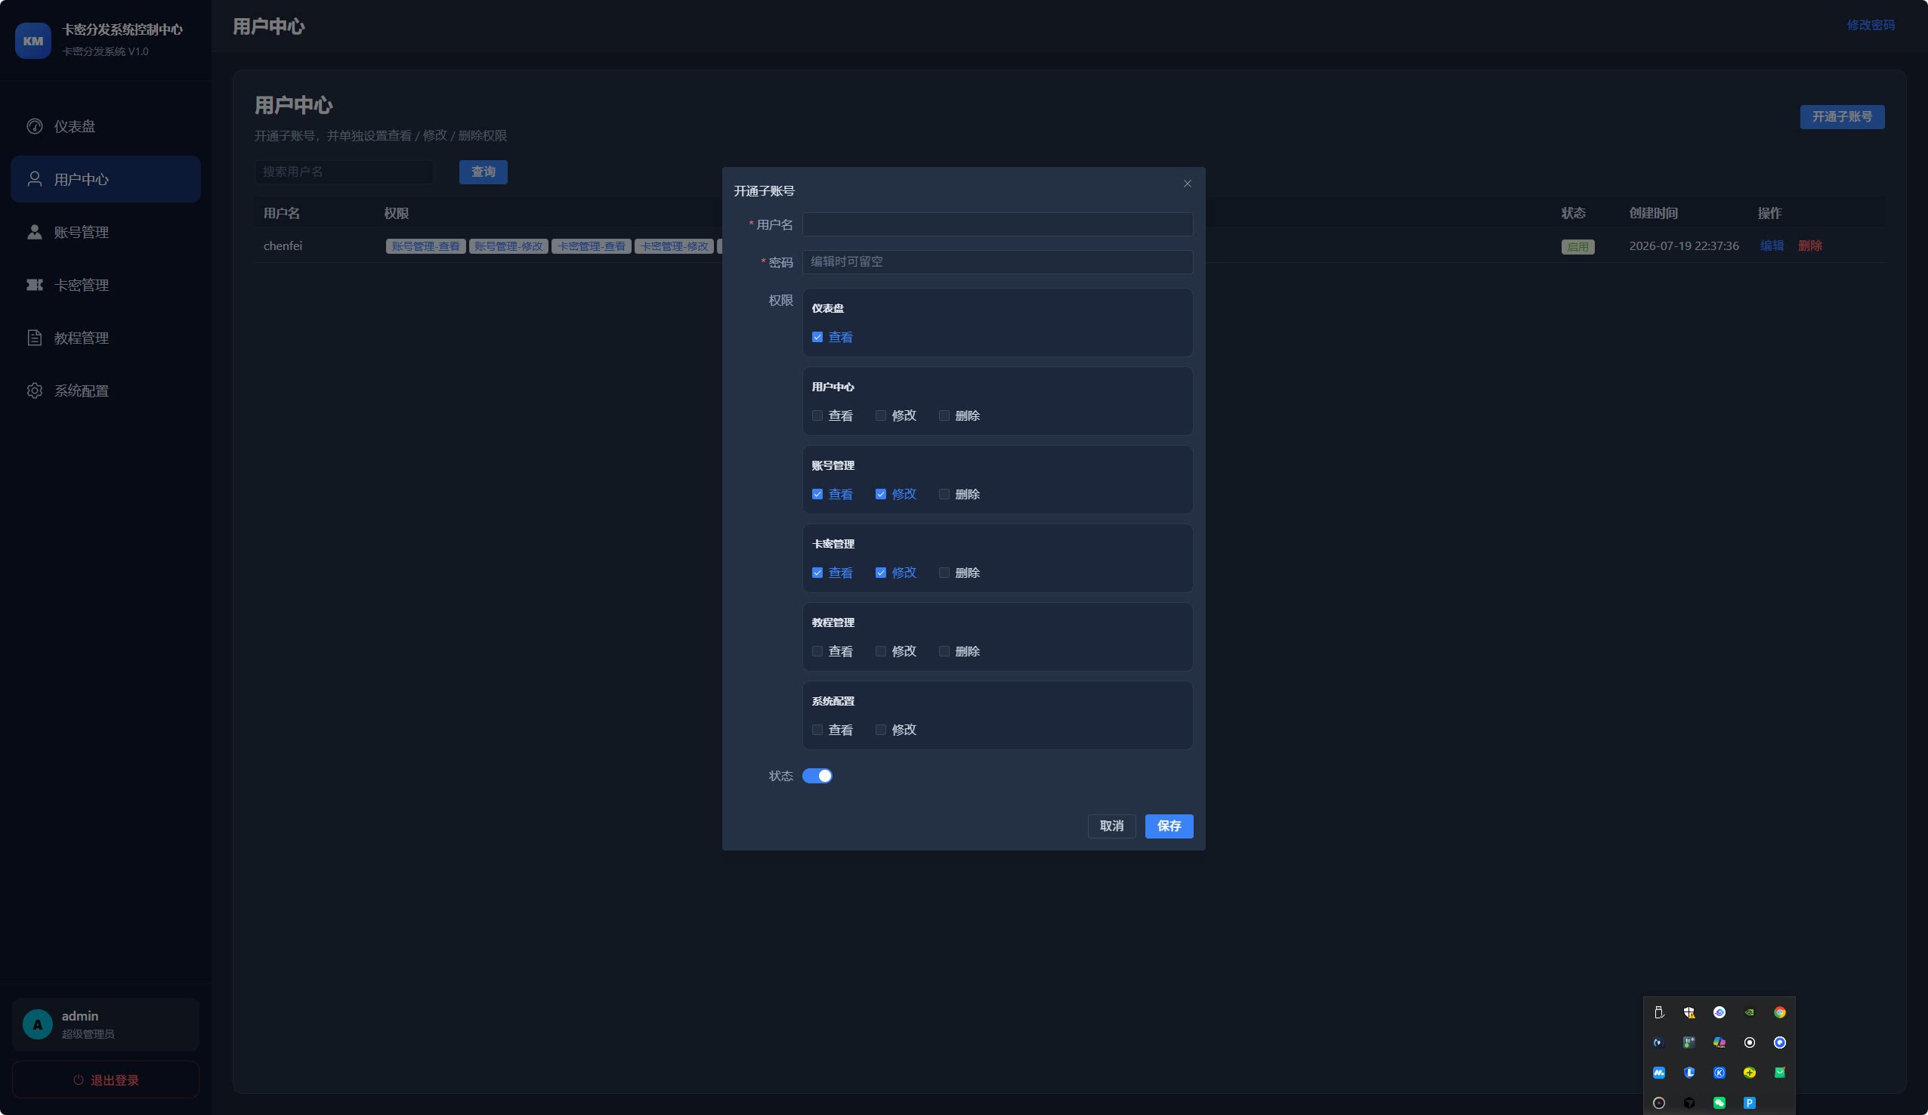Image resolution: width=1928 pixels, height=1115 pixels.
Task: Click the 卡密管理 ticket icon in sidebar
Action: click(x=35, y=285)
